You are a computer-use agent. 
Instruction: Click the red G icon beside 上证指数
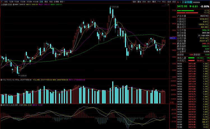point(179,2)
